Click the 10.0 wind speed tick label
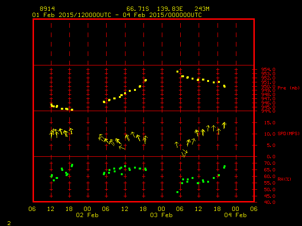Image resolution: width=302 pixels, height=226 pixels. [x=269, y=134]
